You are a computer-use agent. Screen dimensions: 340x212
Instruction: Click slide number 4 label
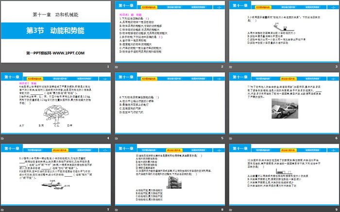(108, 138)
